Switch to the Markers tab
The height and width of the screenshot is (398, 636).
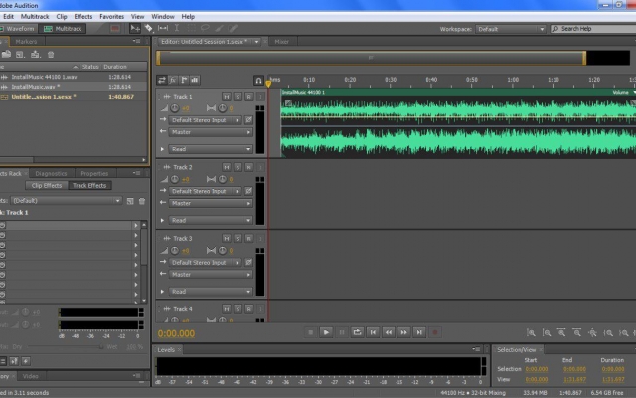coord(26,42)
